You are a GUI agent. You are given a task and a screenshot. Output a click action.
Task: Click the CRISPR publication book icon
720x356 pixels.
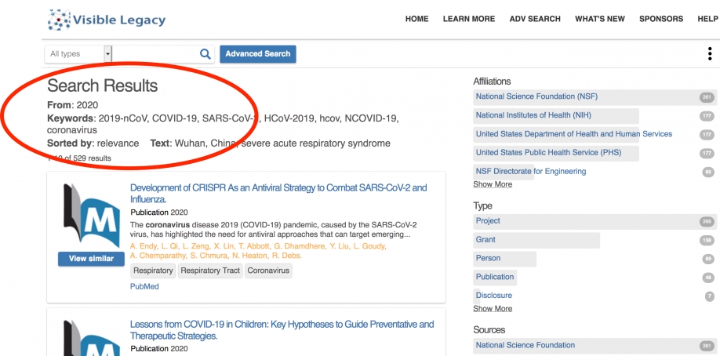click(91, 217)
